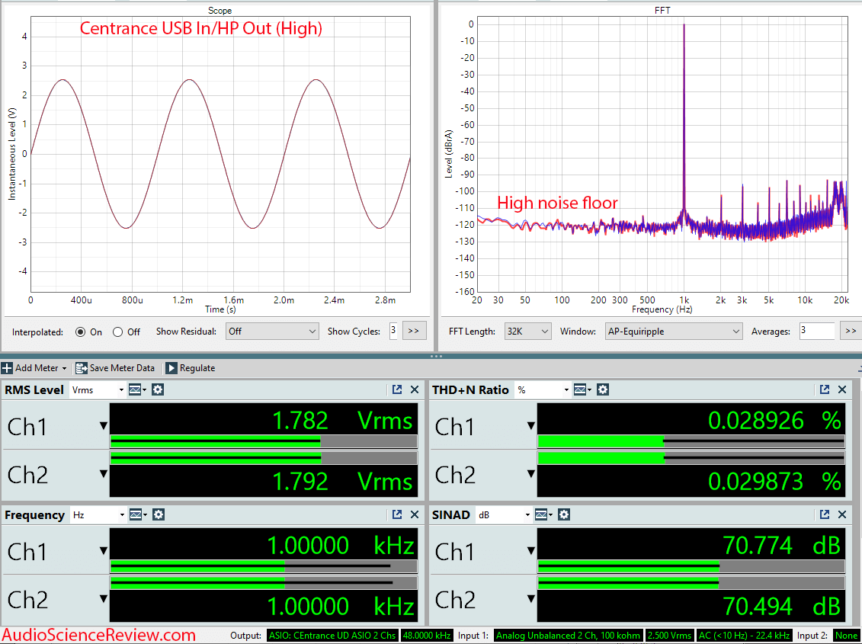This screenshot has height=644, width=862.
Task: Click Regulate button label
Action: [197, 368]
